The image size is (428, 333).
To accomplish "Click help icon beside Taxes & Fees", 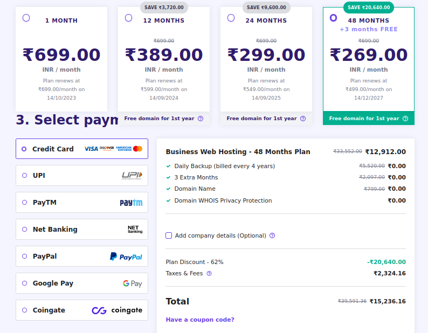I will [x=209, y=273].
